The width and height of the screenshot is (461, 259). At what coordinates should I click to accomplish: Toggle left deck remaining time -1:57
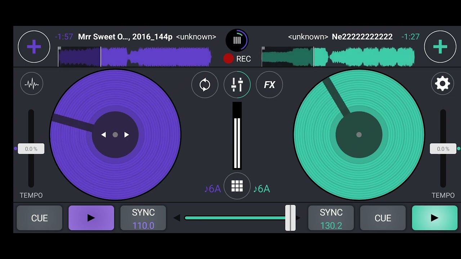(x=64, y=37)
